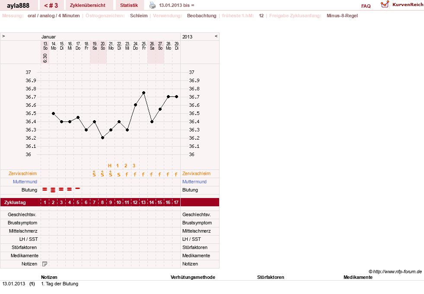The width and height of the screenshot is (424, 294).
Task: Click Zyklustag cell 1
Action: [x=45, y=202]
